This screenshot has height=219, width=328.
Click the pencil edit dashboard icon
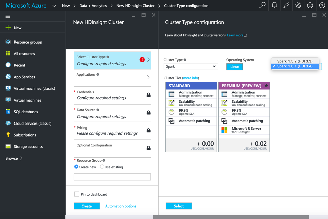(286, 5)
